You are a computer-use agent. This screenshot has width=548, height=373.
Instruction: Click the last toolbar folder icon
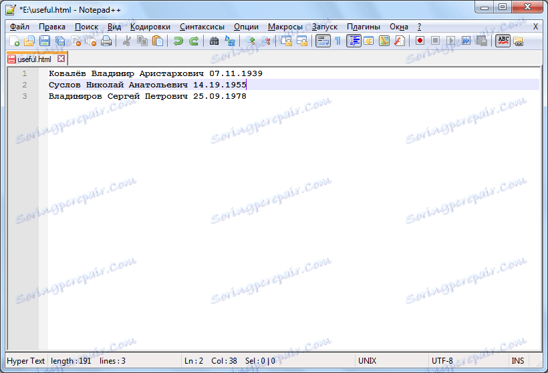tap(519, 41)
